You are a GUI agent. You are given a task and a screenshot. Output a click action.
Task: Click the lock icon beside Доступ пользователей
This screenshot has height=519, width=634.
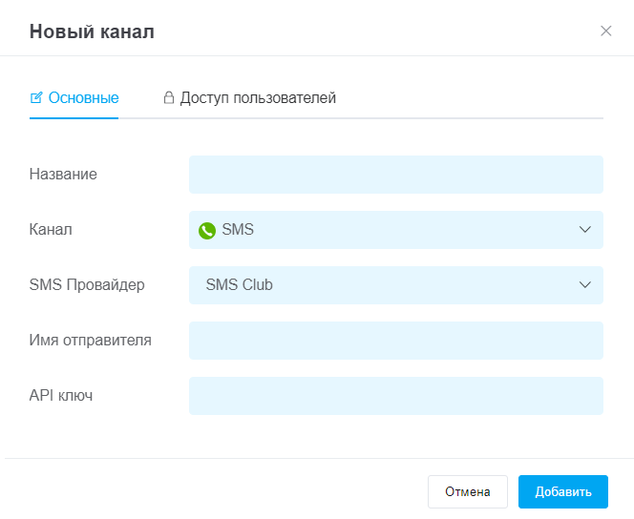point(169,97)
